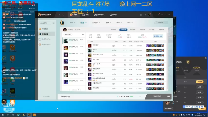Expand the 排行 dropdown menu
Image resolution: width=208 pixels, height=117 pixels.
point(119,23)
